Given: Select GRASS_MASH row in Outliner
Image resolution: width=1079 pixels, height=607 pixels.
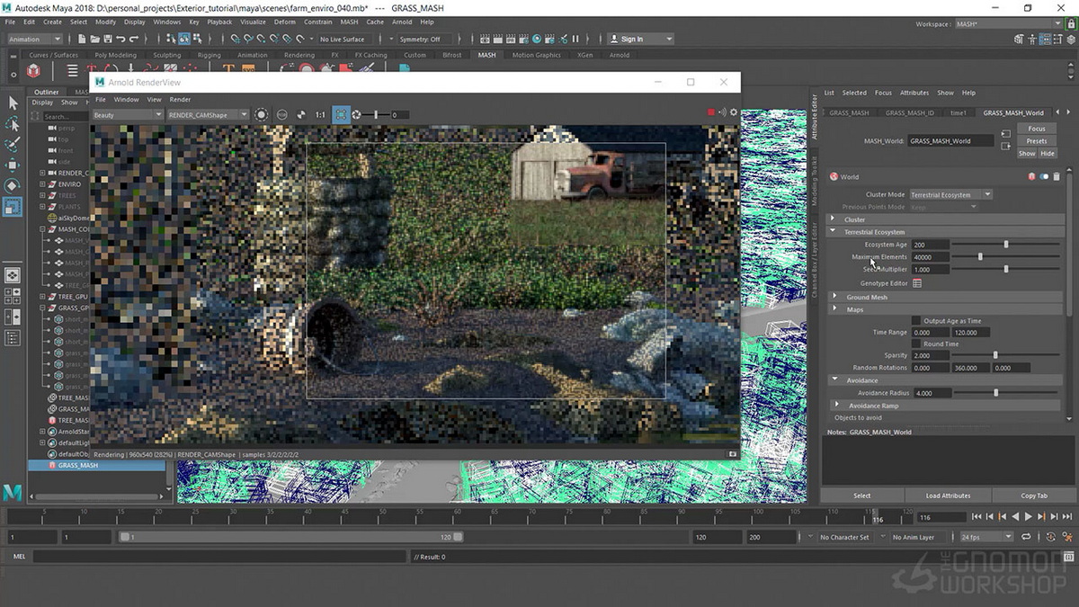Looking at the screenshot, I should point(97,466).
